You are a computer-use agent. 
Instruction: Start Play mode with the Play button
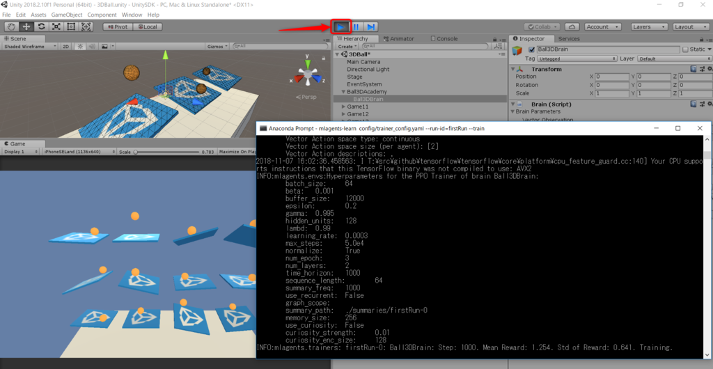[340, 27]
